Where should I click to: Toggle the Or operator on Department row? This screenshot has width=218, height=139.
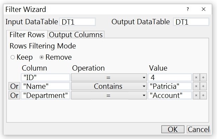[x=14, y=95]
